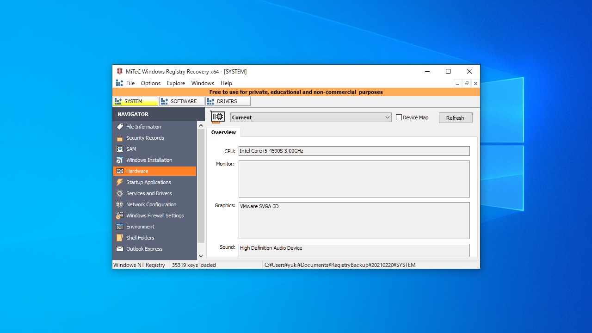Click the free-to-use orange banner text

click(296, 92)
